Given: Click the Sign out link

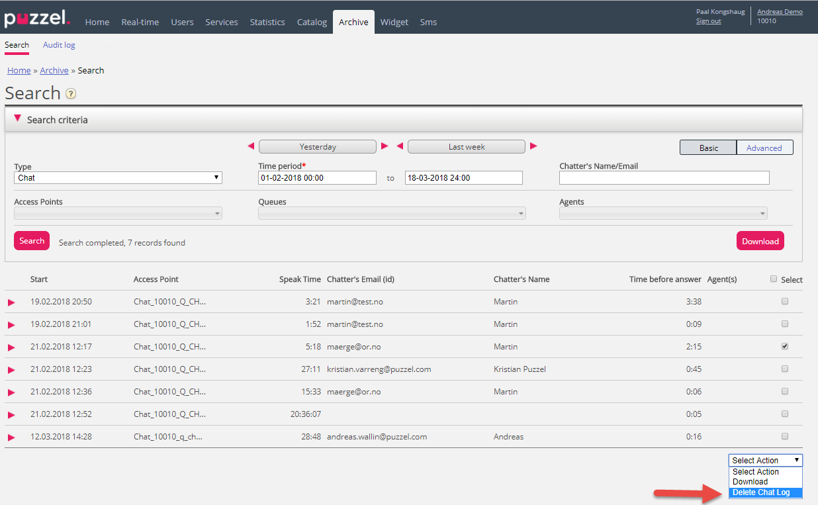Looking at the screenshot, I should click(708, 21).
